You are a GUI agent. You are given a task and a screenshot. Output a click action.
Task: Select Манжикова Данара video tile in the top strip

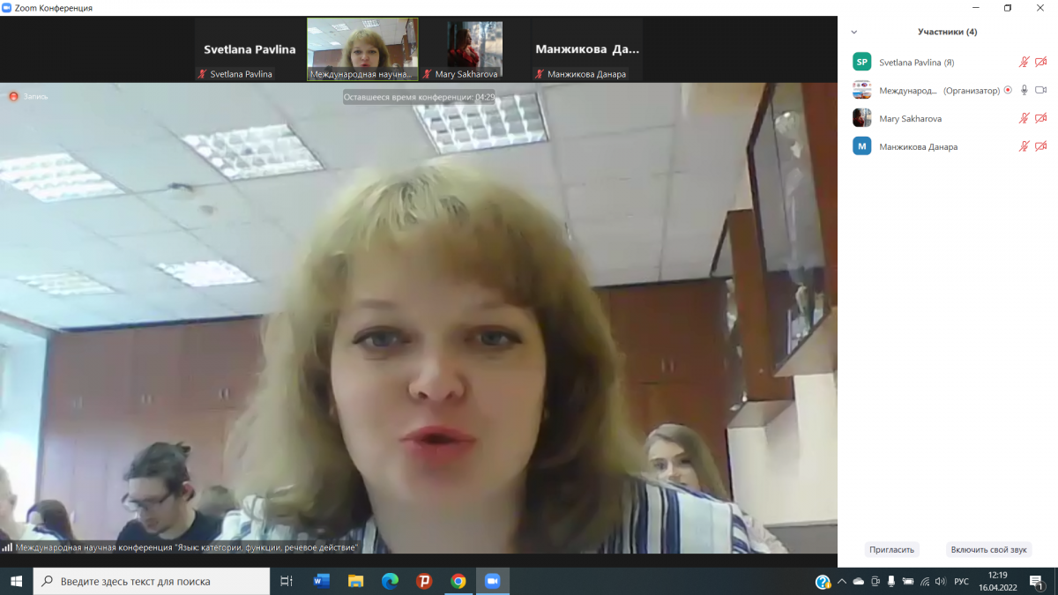pyautogui.click(x=587, y=50)
